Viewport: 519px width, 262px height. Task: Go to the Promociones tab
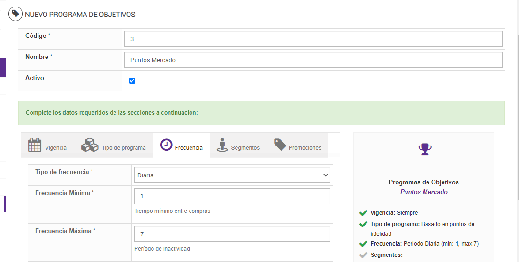(298, 146)
